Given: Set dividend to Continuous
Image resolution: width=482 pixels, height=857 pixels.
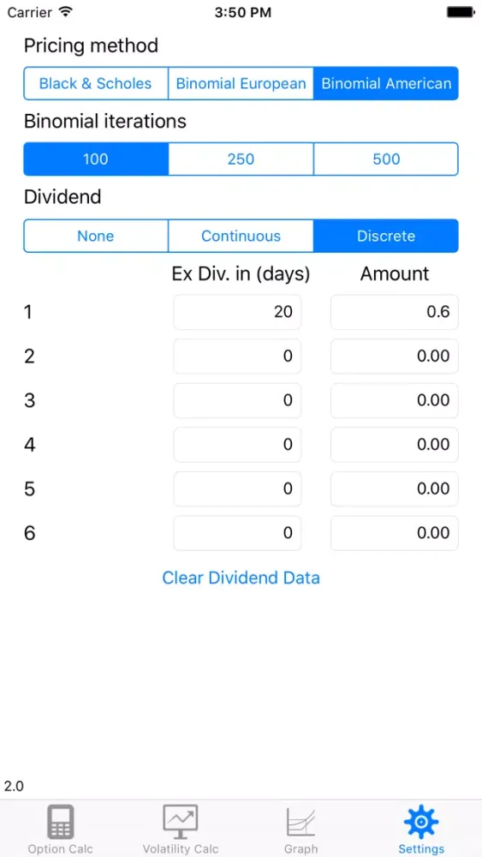Looking at the screenshot, I should (x=241, y=237).
